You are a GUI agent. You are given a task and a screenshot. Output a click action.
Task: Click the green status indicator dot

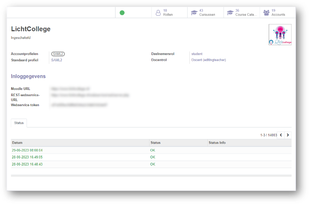coord(122,13)
